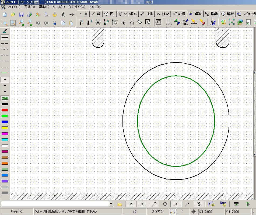Select the red color swatch
This screenshot has width=256, height=215.
5,110
